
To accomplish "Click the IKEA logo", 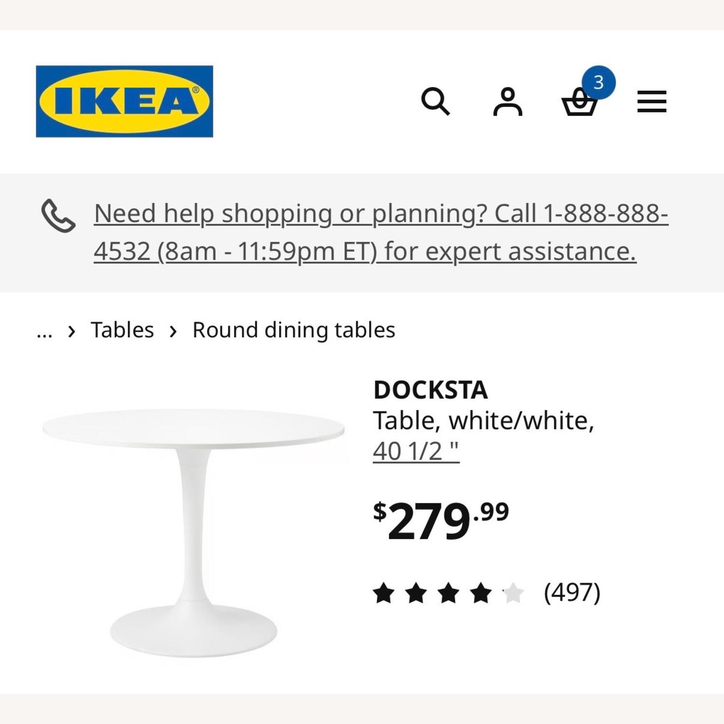I will 124,100.
